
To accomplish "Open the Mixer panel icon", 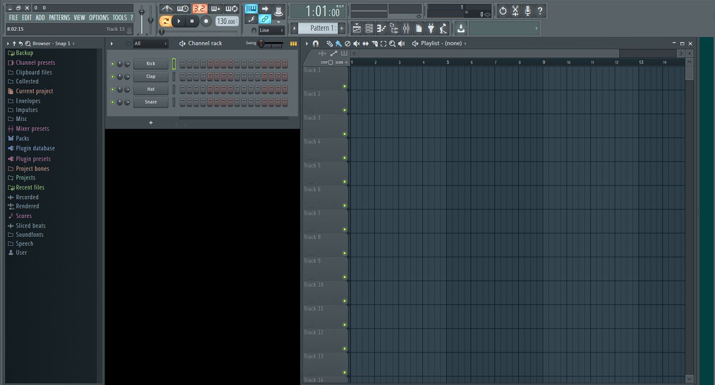I will point(405,28).
